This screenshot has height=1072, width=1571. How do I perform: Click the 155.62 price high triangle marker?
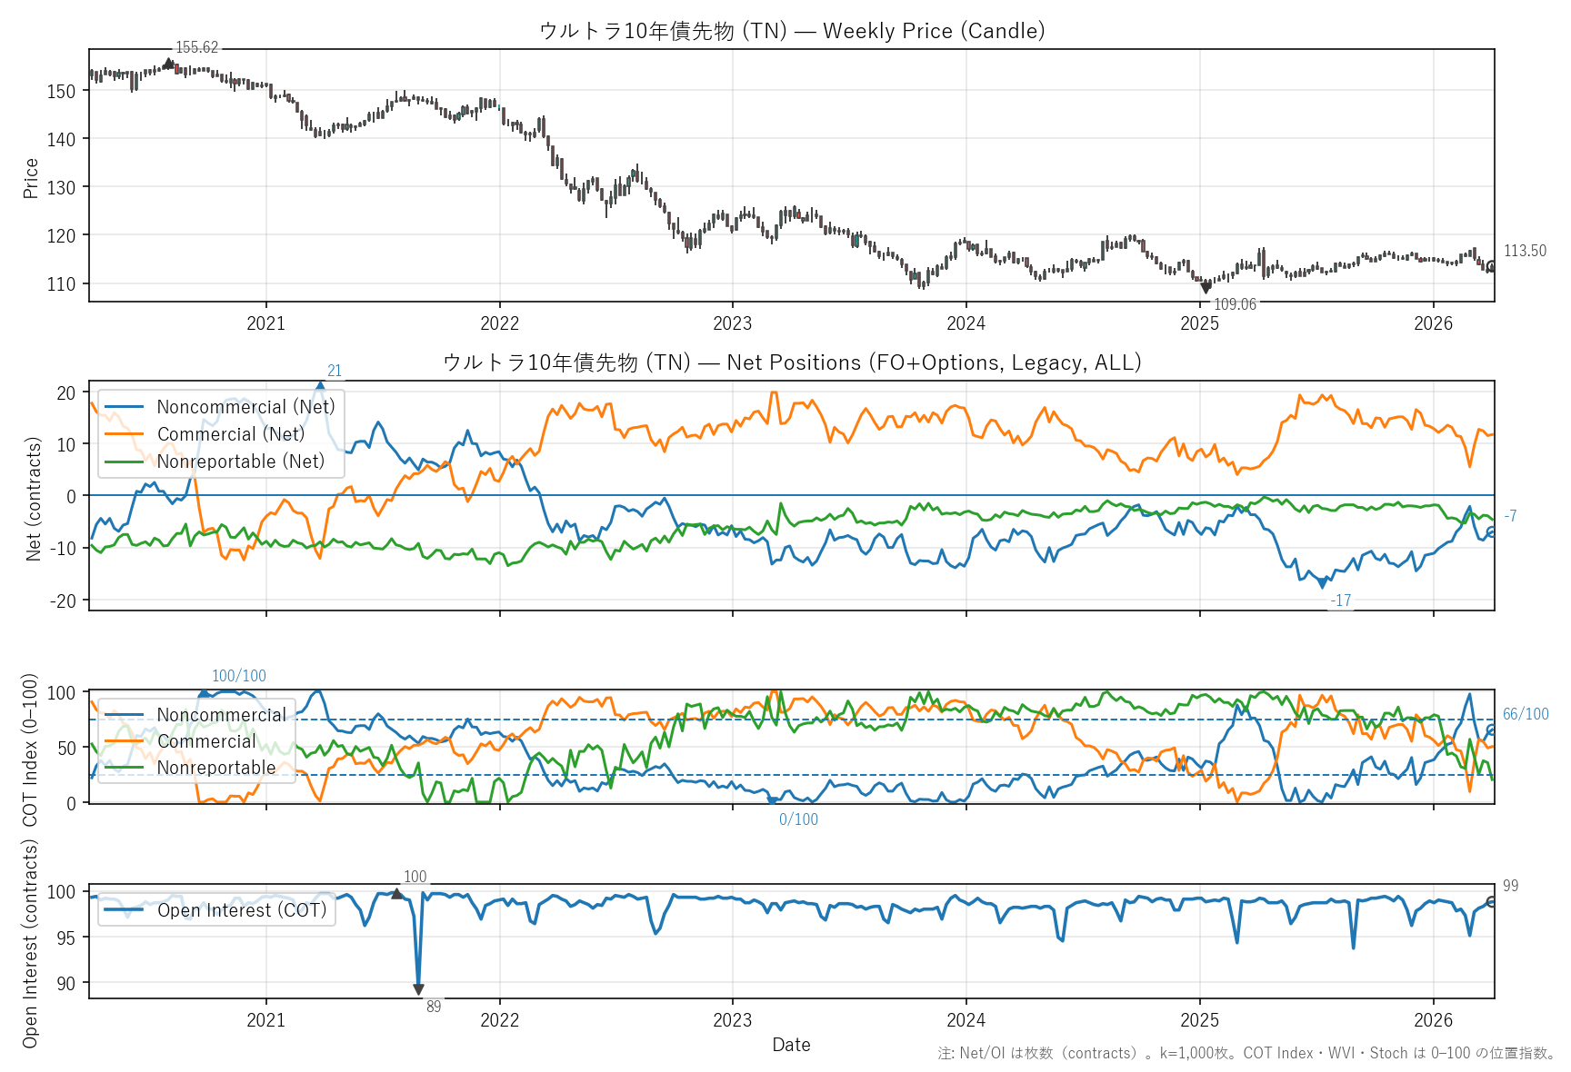click(168, 64)
